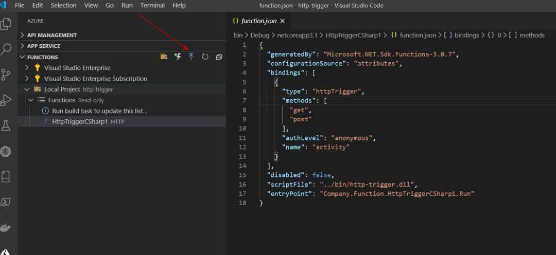Open the Run menu

point(127,5)
